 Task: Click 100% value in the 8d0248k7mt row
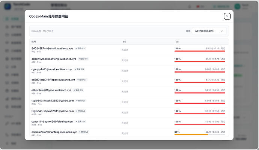click(x=178, y=48)
